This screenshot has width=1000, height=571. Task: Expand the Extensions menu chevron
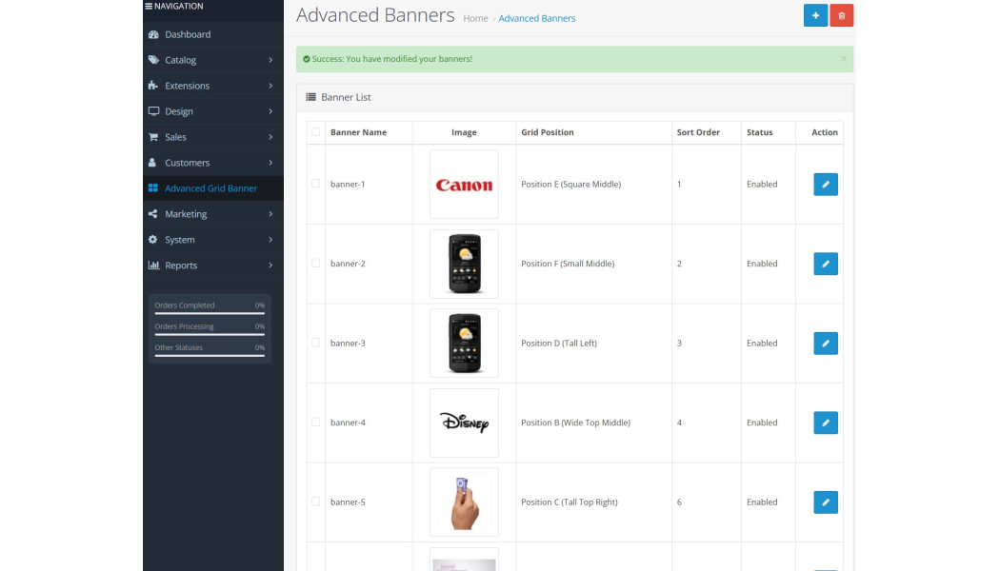[x=270, y=86]
